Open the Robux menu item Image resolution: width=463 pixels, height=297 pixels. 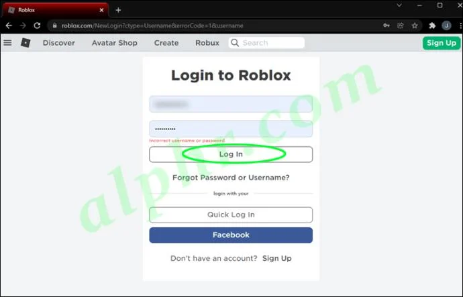pos(207,43)
